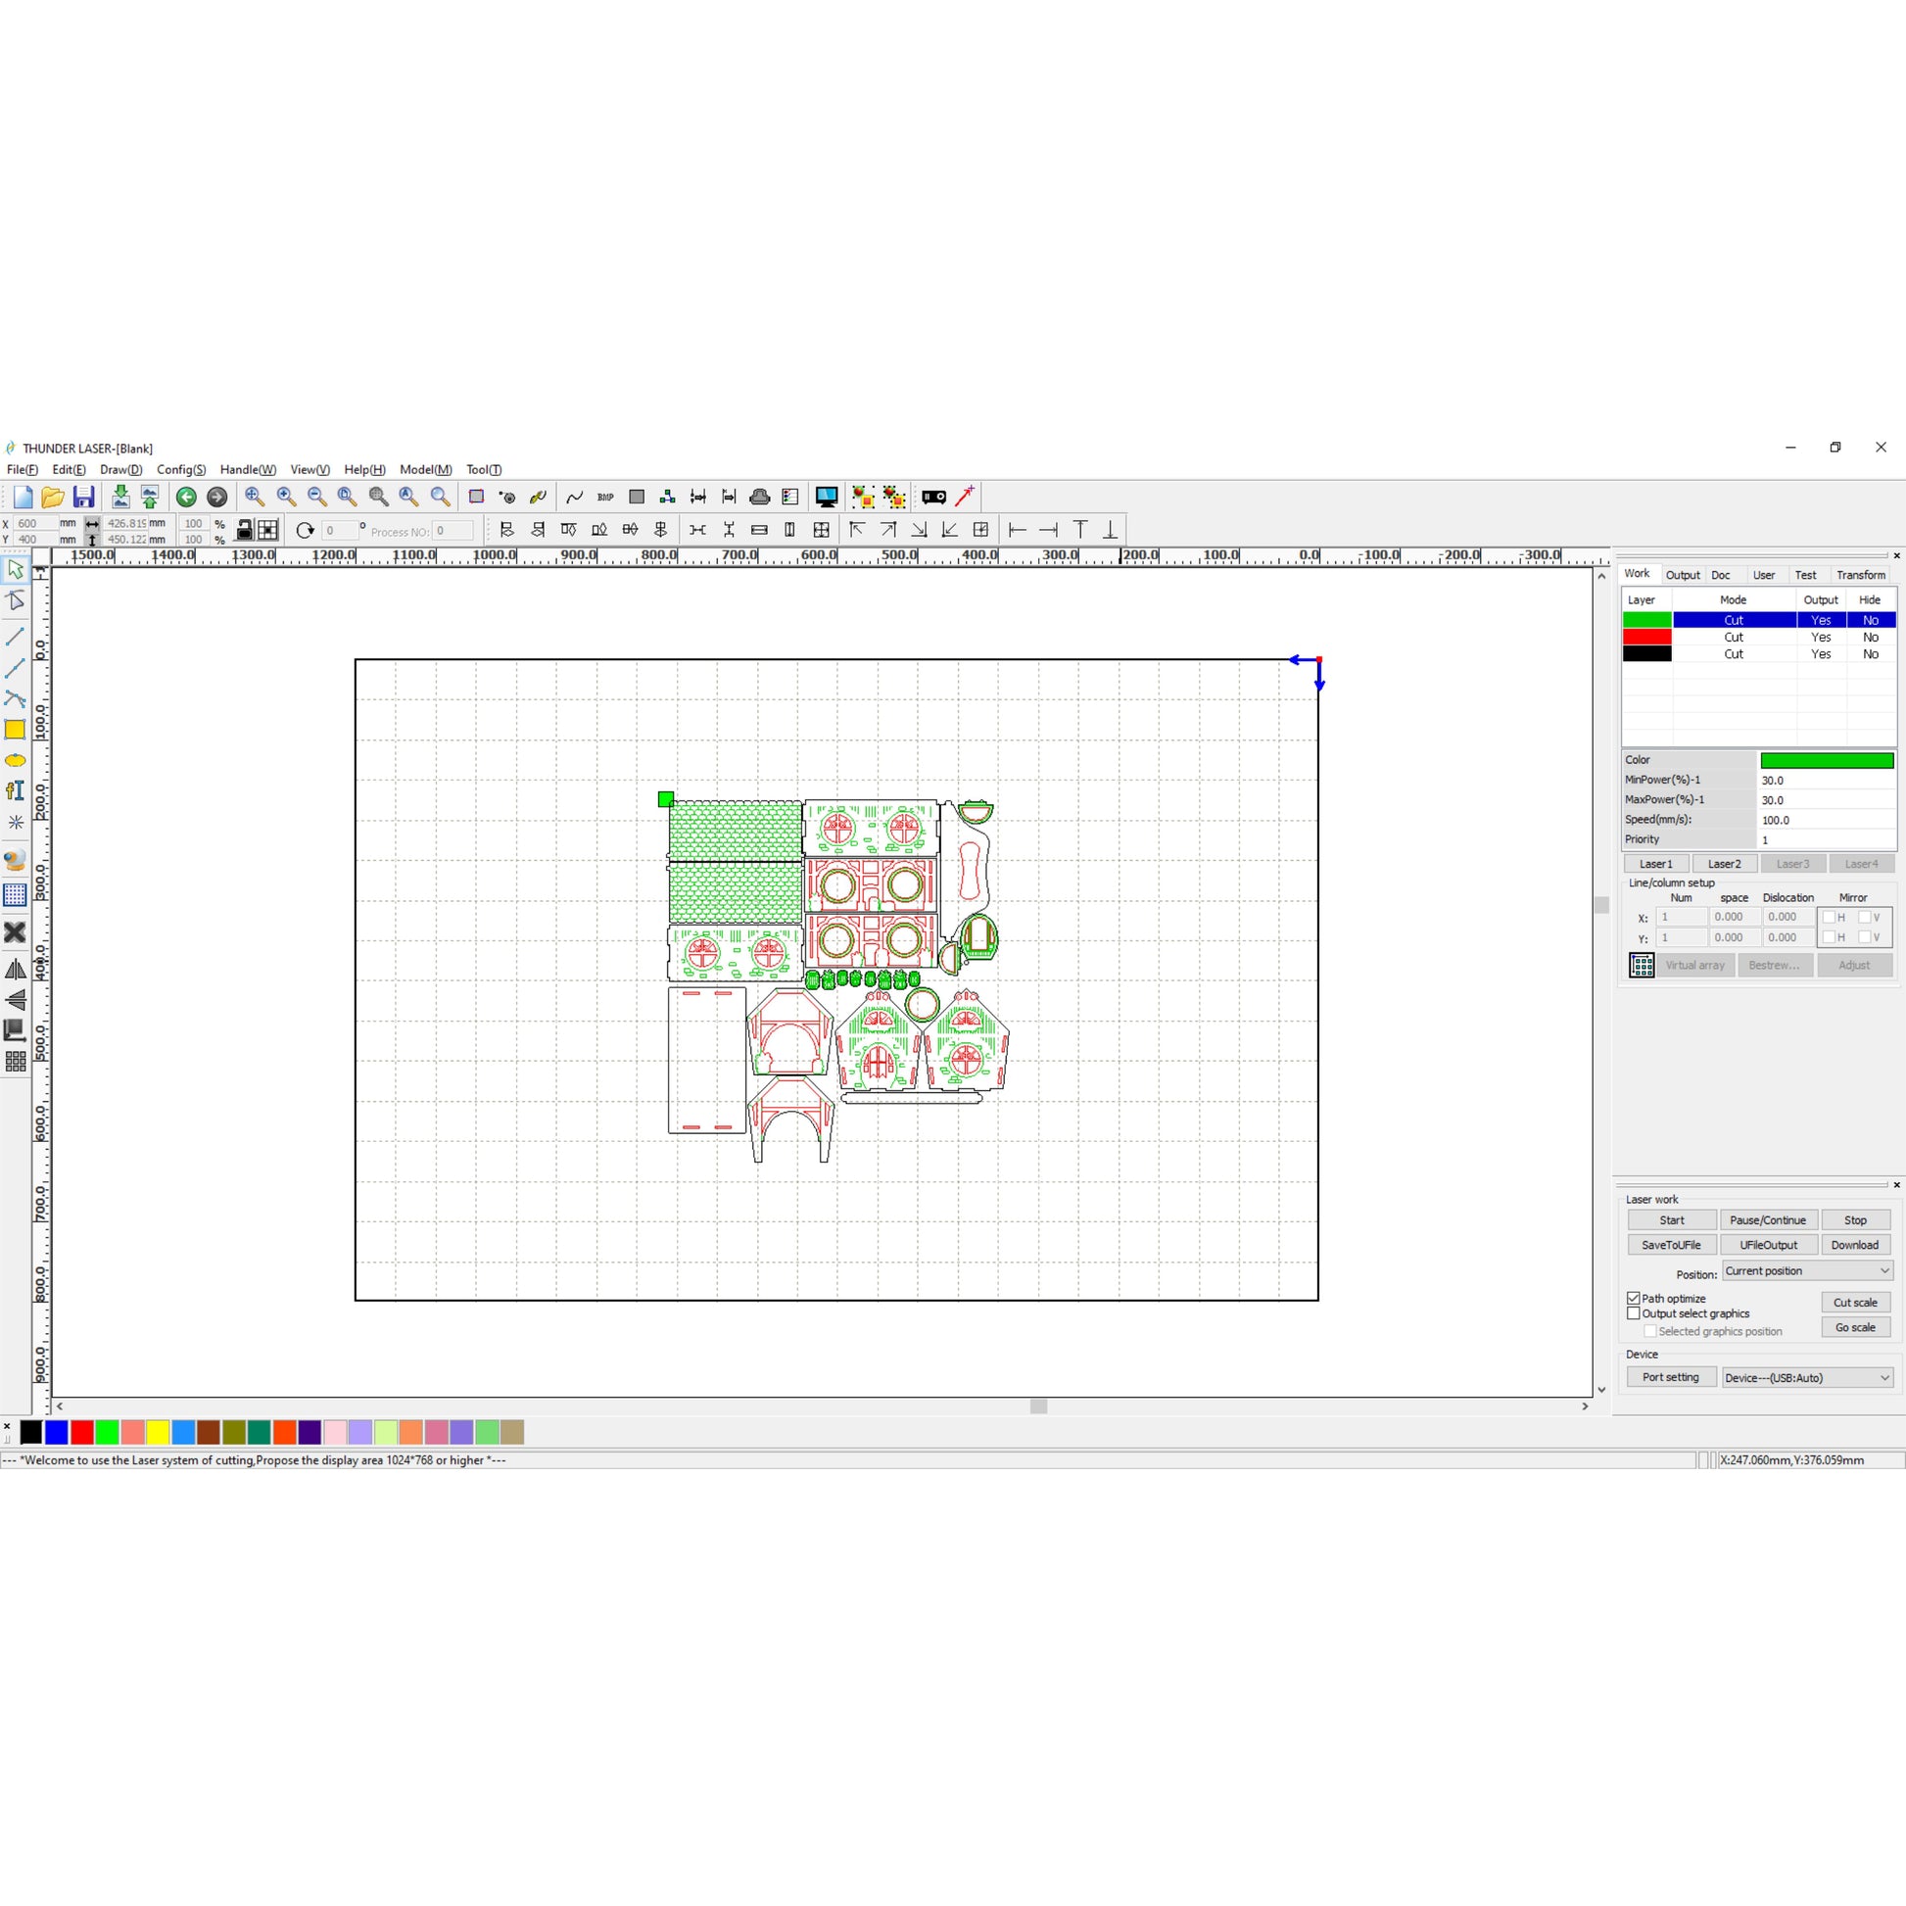Screen dimensions: 1906x1906
Task: Toggle the Path optimize checkbox
Action: (1634, 1299)
